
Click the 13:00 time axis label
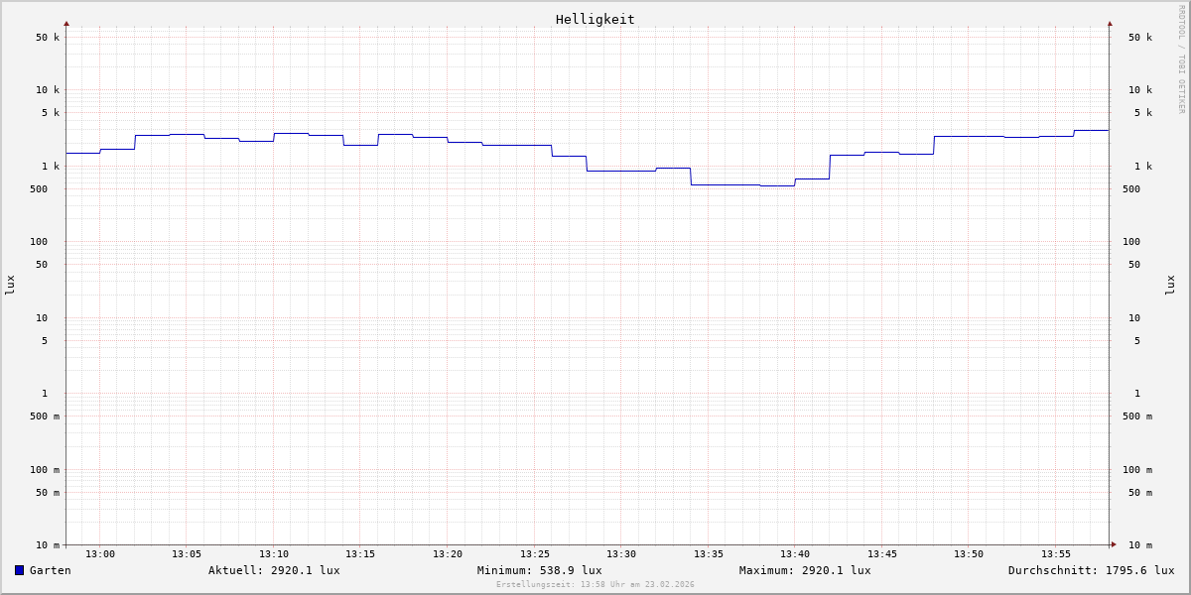pos(100,554)
